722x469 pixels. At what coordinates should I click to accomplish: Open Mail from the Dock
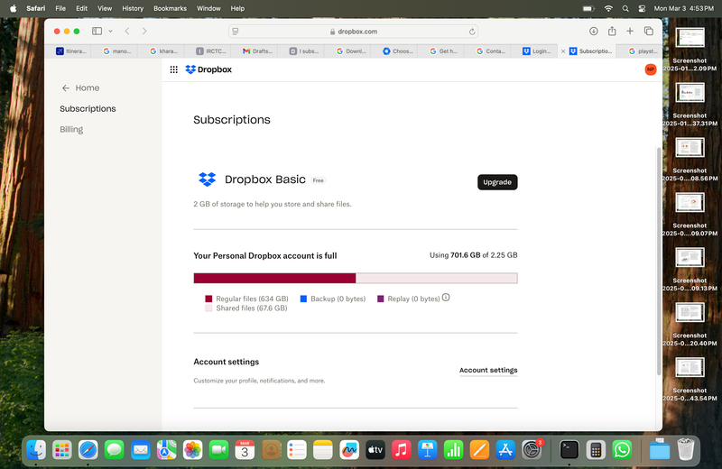[x=141, y=450]
